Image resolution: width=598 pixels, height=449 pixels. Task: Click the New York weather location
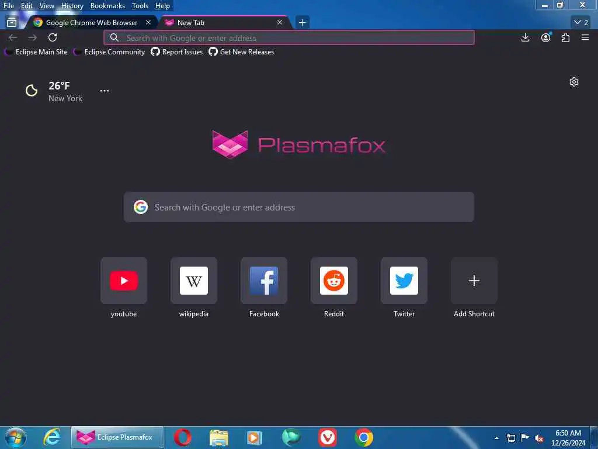tap(65, 98)
